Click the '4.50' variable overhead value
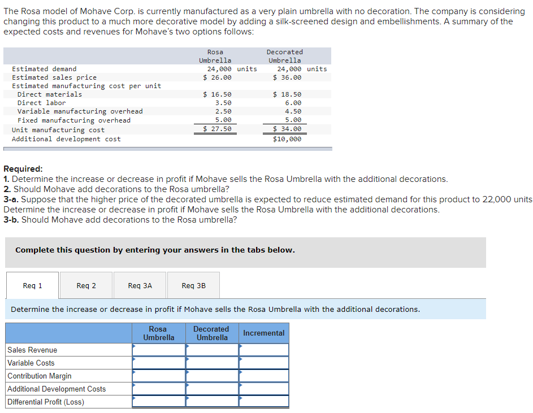The height and width of the screenshot is (413, 533). (x=293, y=111)
